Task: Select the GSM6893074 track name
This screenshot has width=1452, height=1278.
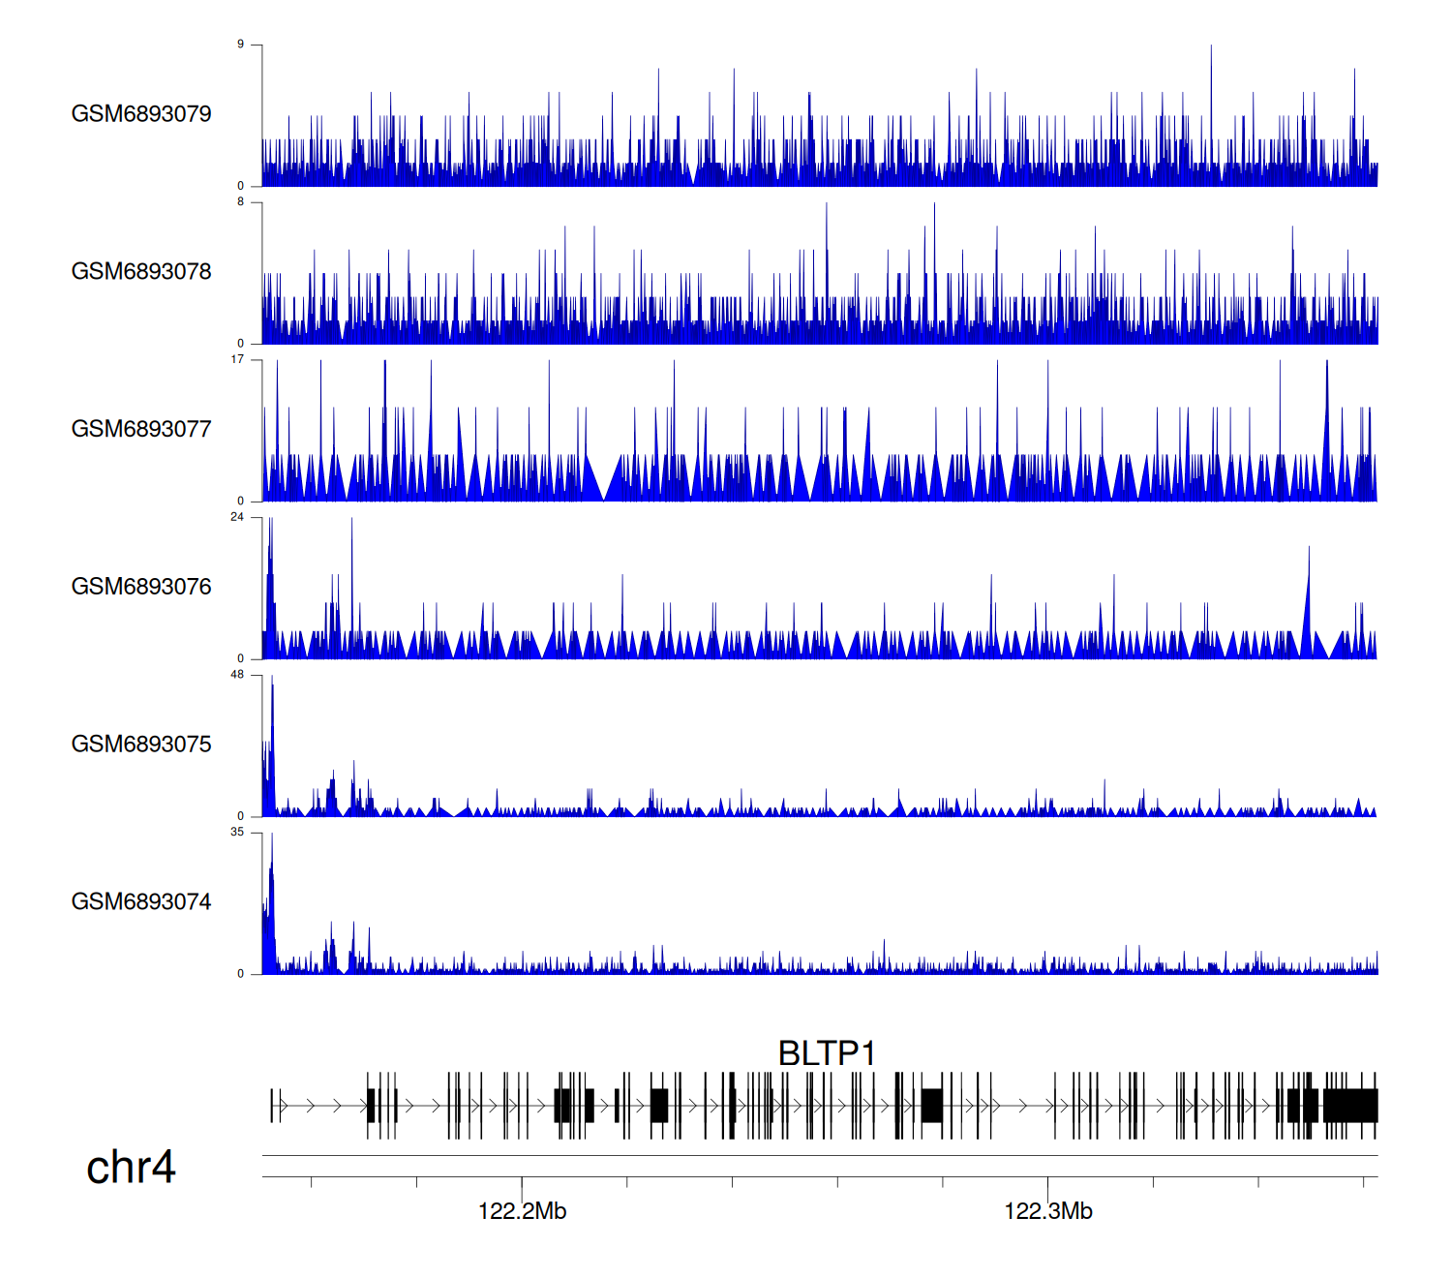Action: 141,902
